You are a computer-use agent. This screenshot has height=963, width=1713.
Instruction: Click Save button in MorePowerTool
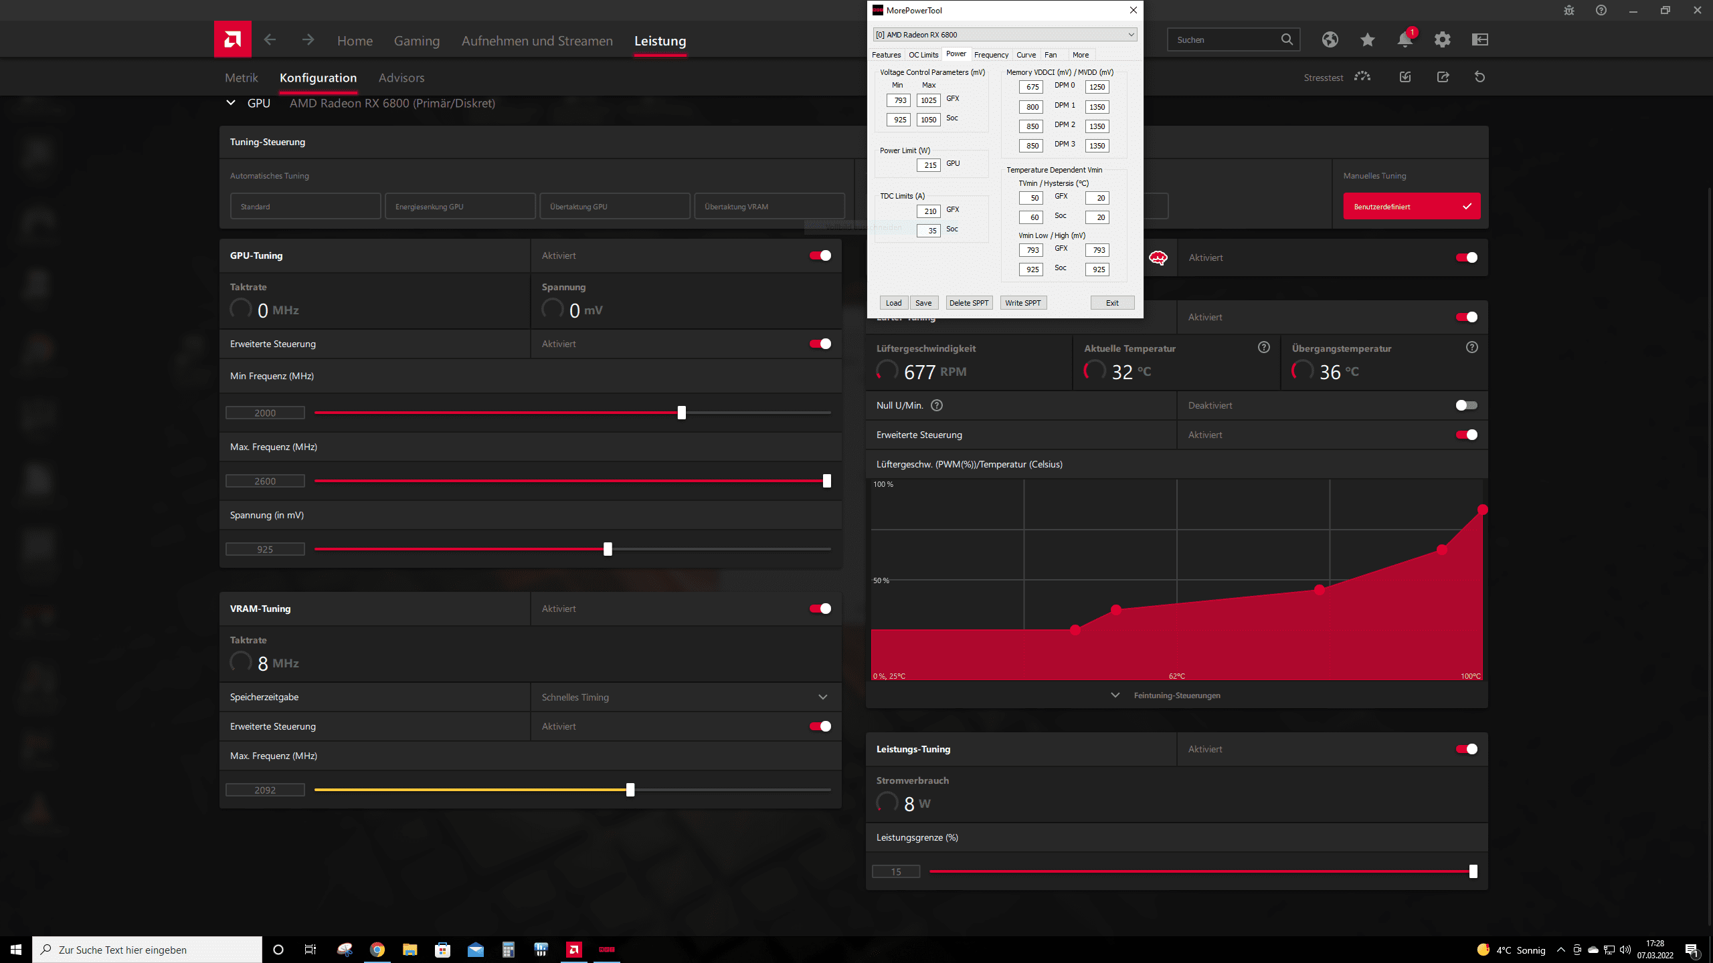click(x=923, y=303)
